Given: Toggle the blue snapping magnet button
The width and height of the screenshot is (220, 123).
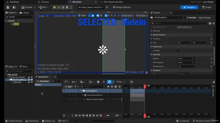Looking at the screenshot, I should (x=109, y=82).
